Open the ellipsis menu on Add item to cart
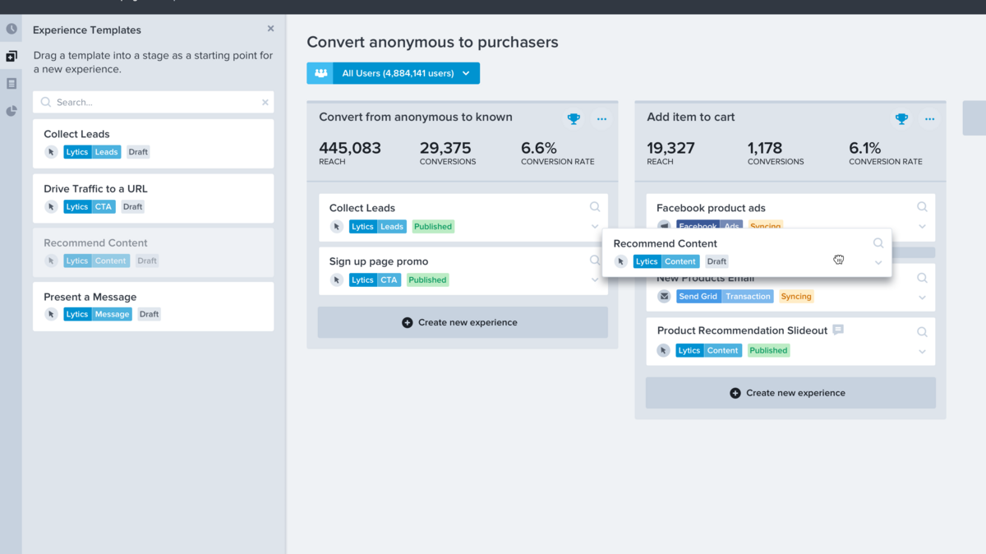Screen dimensions: 986x554 click(x=929, y=118)
